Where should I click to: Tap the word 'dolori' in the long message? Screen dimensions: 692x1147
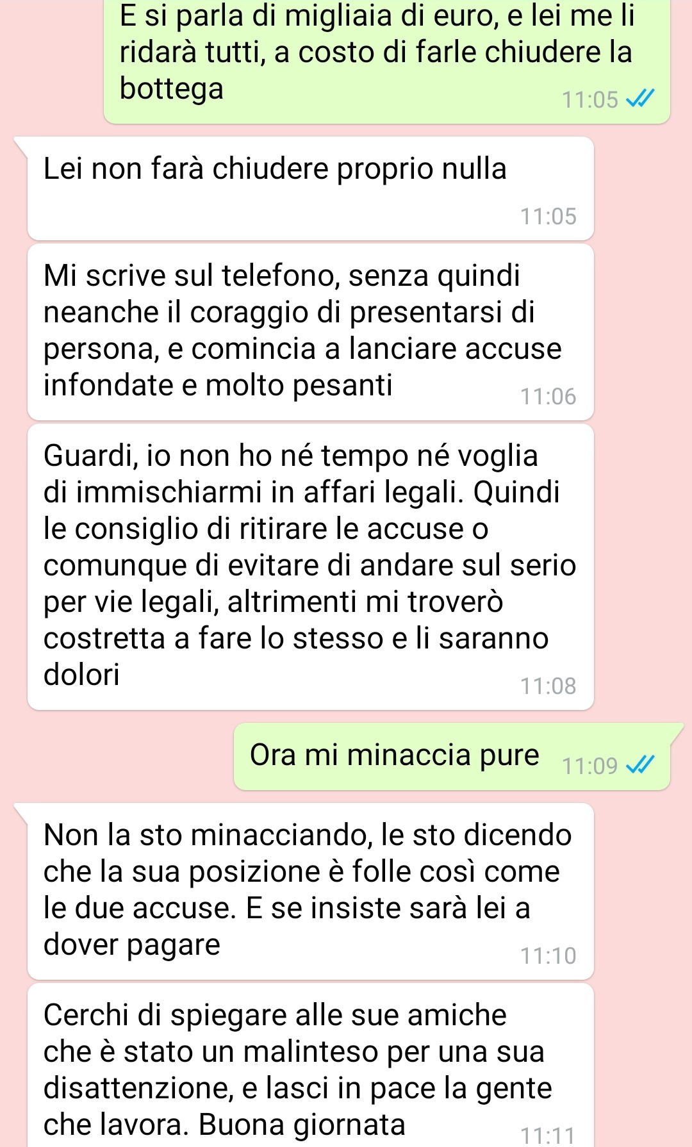click(x=81, y=674)
